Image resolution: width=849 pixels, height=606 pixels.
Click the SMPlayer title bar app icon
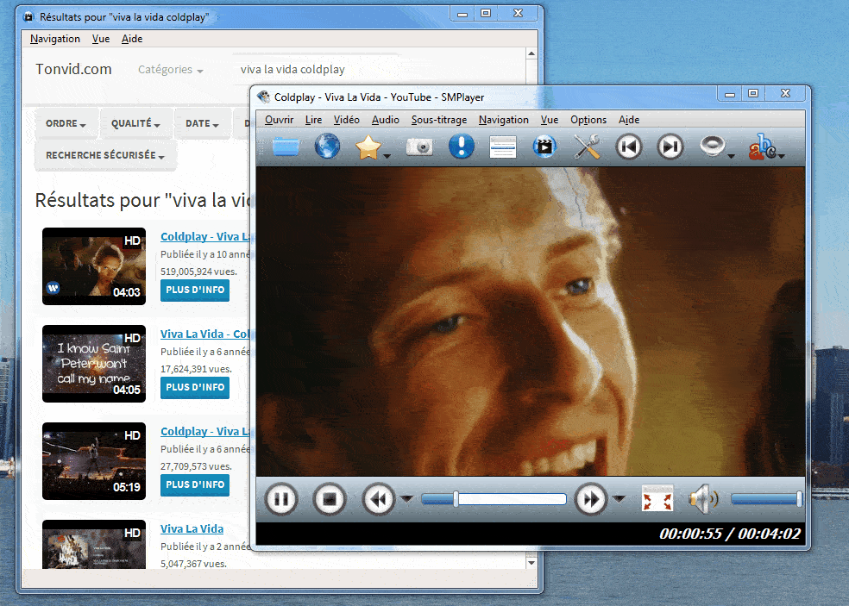263,97
